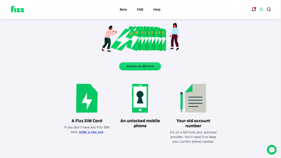Click the document and pencil icon
This screenshot has height=158, width=281.
pyautogui.click(x=193, y=98)
